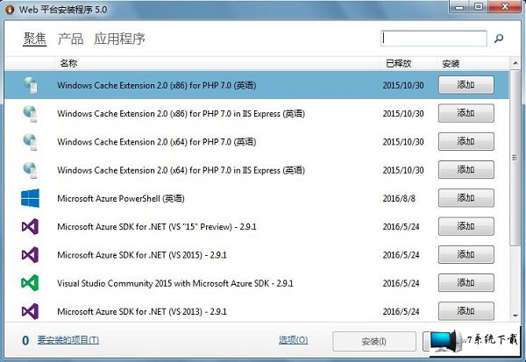Click Windows logo icon of Azure PowerShell

click(30, 198)
